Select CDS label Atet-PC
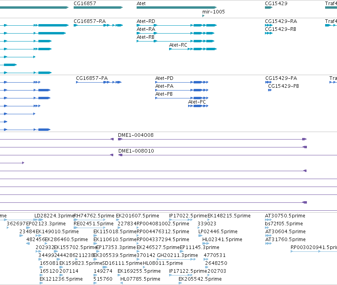The width and height of the screenshot is (337, 285). (x=197, y=102)
